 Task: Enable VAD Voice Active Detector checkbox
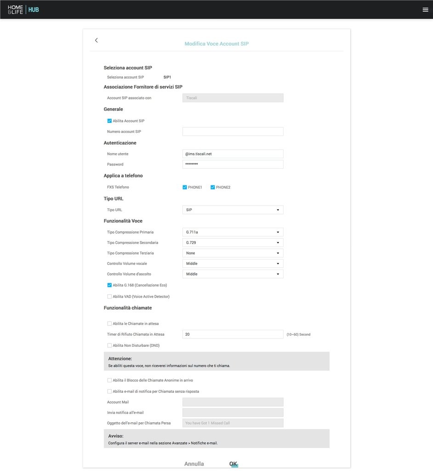tap(109, 297)
